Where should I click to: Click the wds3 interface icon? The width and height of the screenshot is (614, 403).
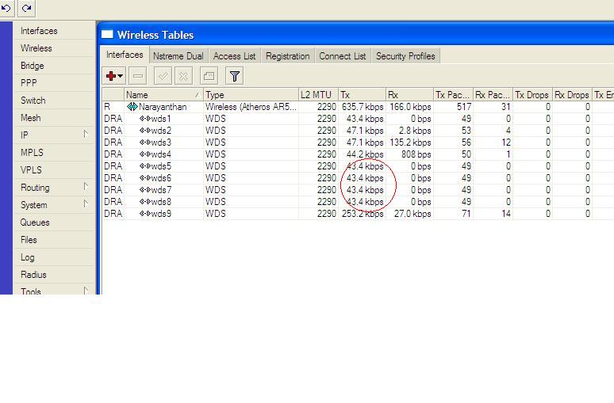pos(145,143)
